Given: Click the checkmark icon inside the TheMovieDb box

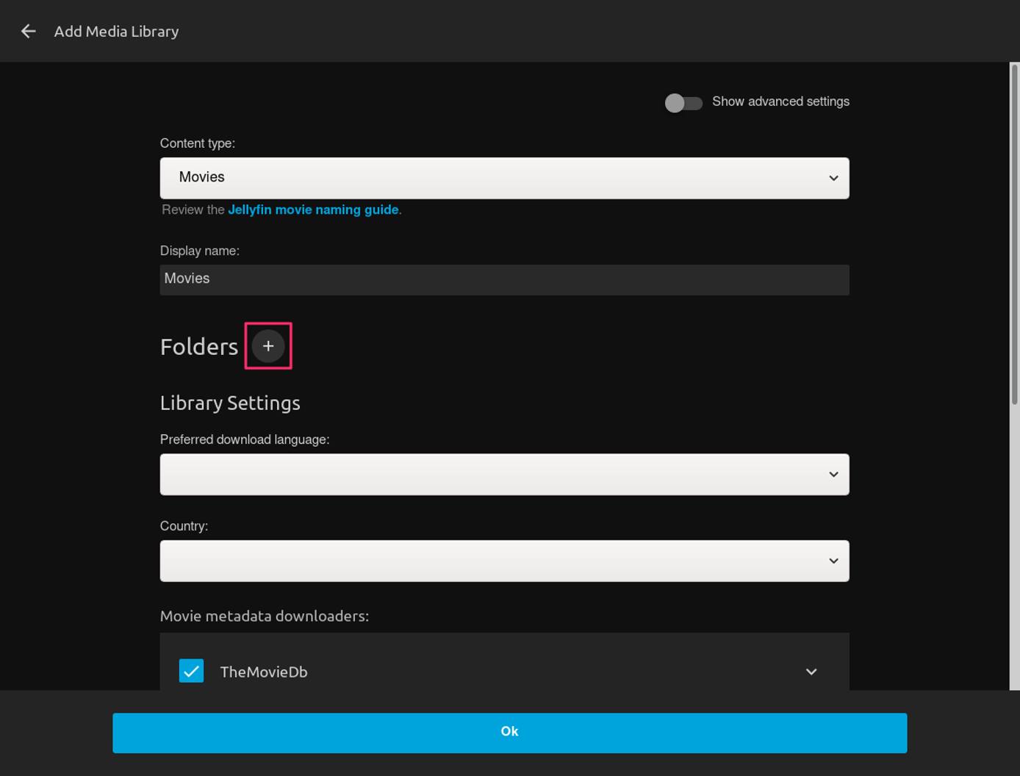Looking at the screenshot, I should 191,670.
